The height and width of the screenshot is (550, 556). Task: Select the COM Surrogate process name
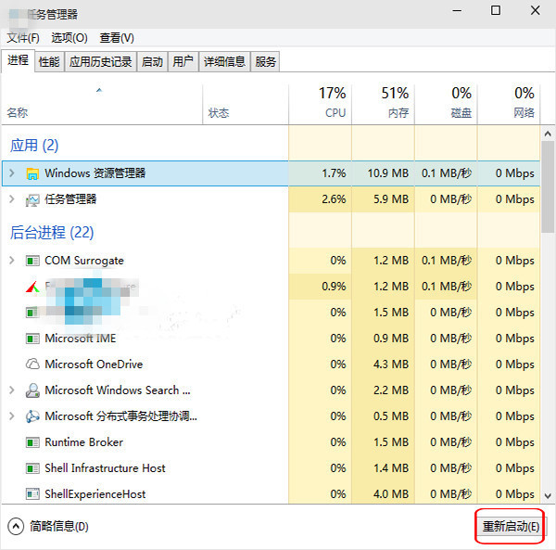84,261
